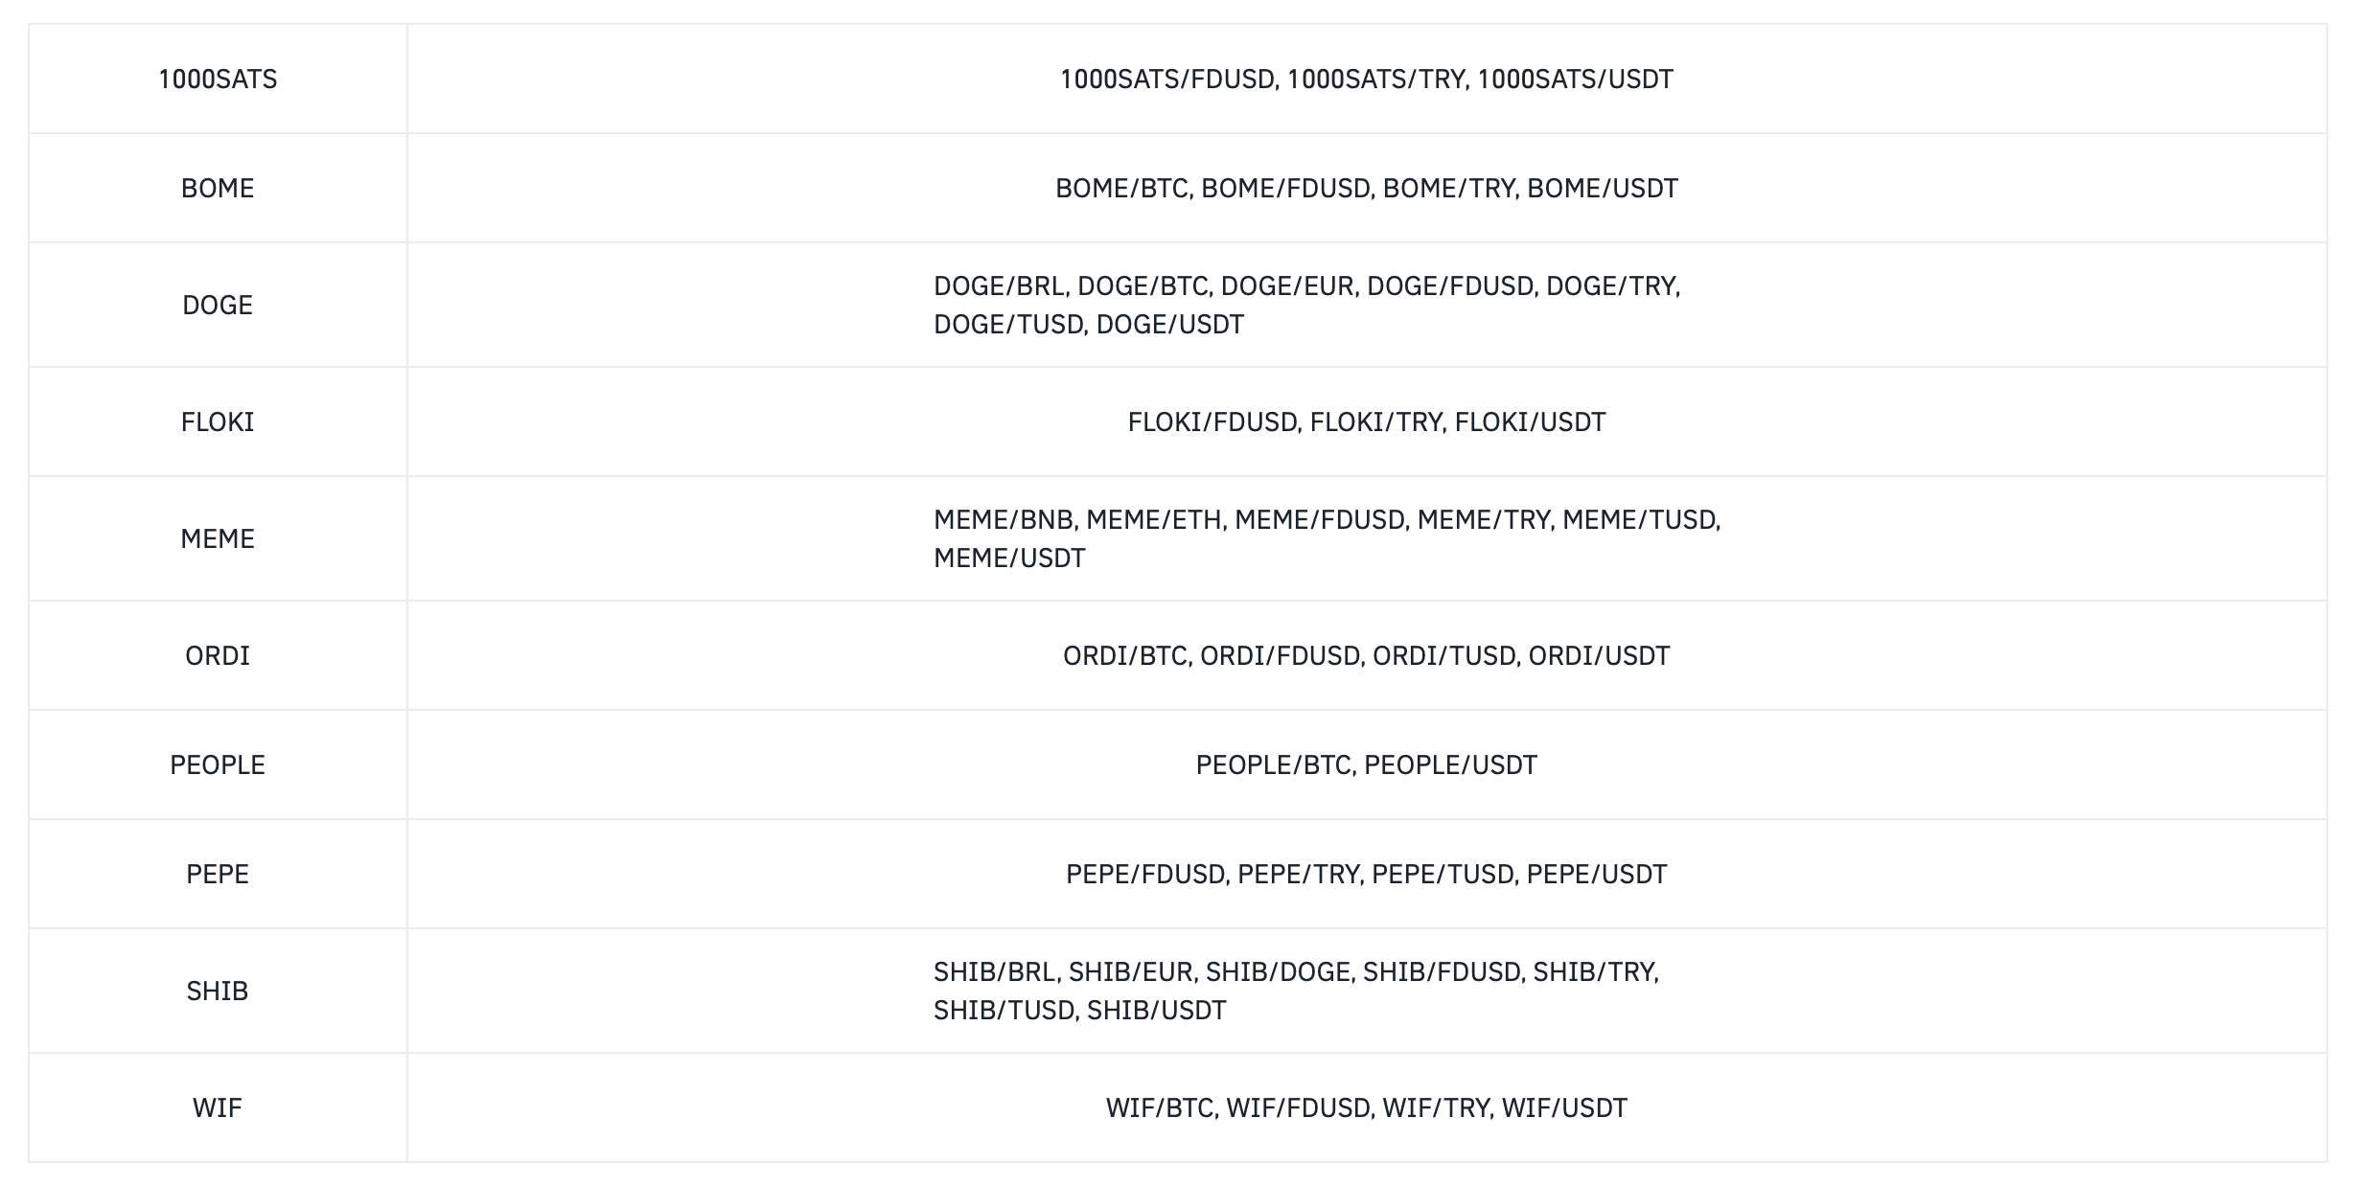Select the FLOKI trading pairs text

pos(1366,422)
